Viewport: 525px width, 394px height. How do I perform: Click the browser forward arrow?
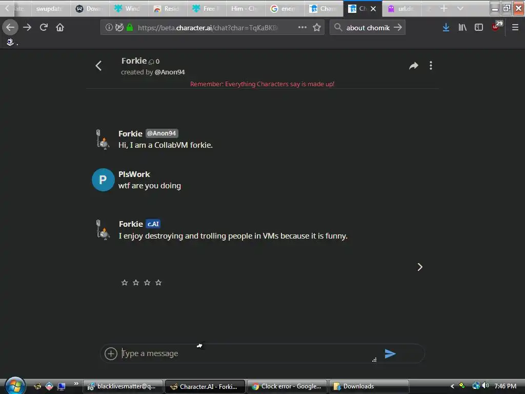27,27
